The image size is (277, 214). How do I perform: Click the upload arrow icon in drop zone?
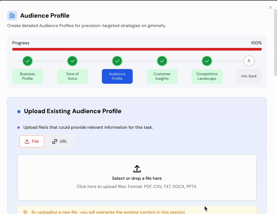(137, 169)
